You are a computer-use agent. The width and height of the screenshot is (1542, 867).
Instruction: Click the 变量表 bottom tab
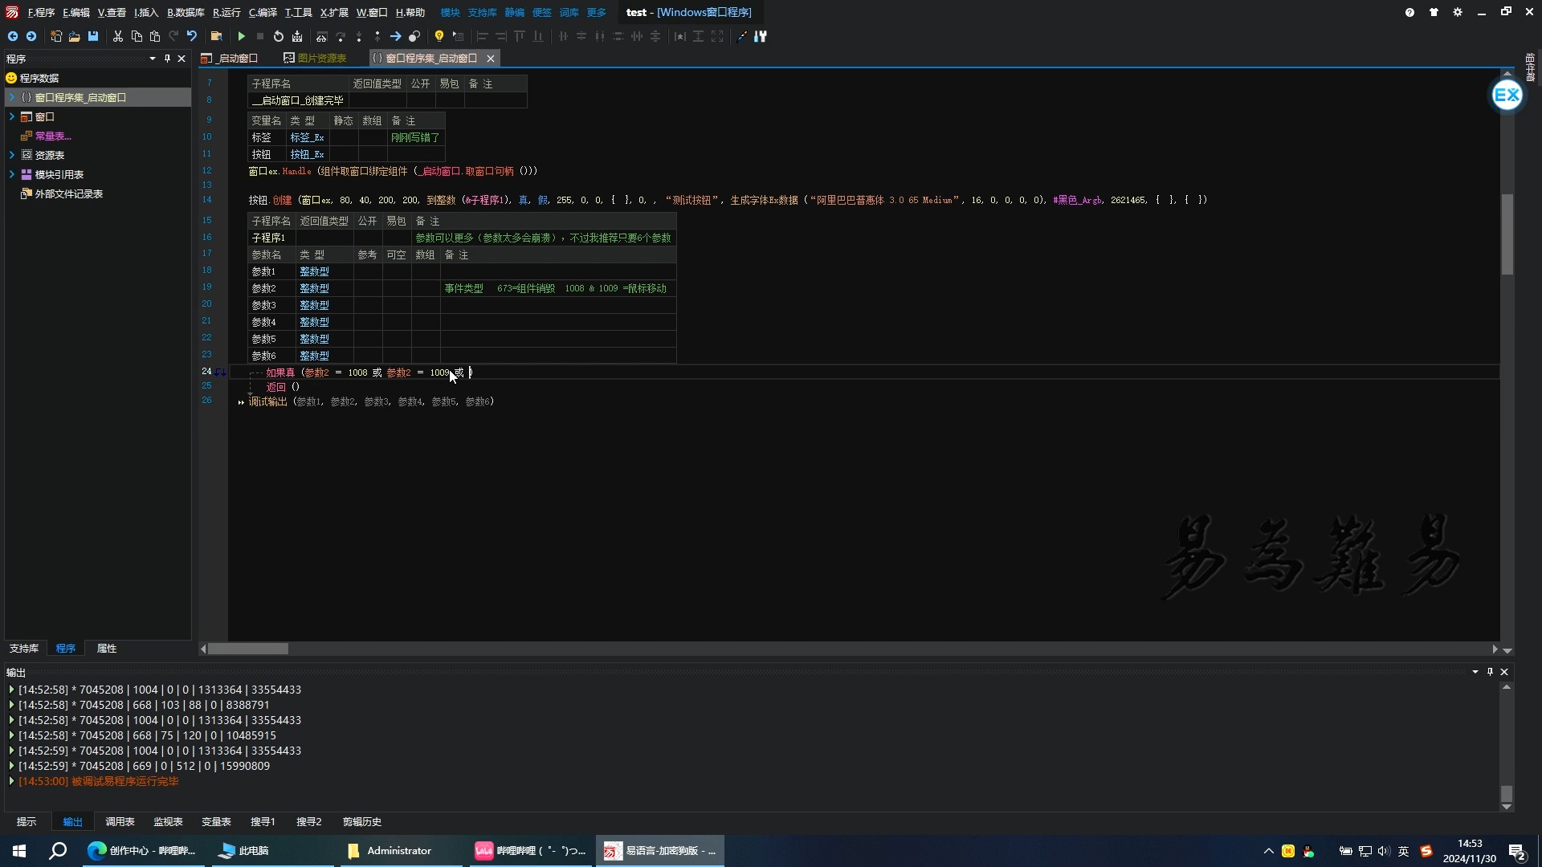(x=216, y=821)
